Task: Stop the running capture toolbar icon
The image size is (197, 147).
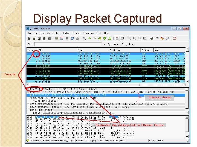Action: tap(44, 38)
